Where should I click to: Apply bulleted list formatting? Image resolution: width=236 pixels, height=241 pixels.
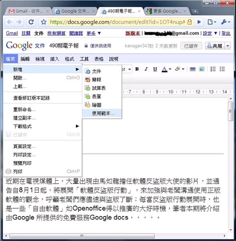tap(222, 69)
